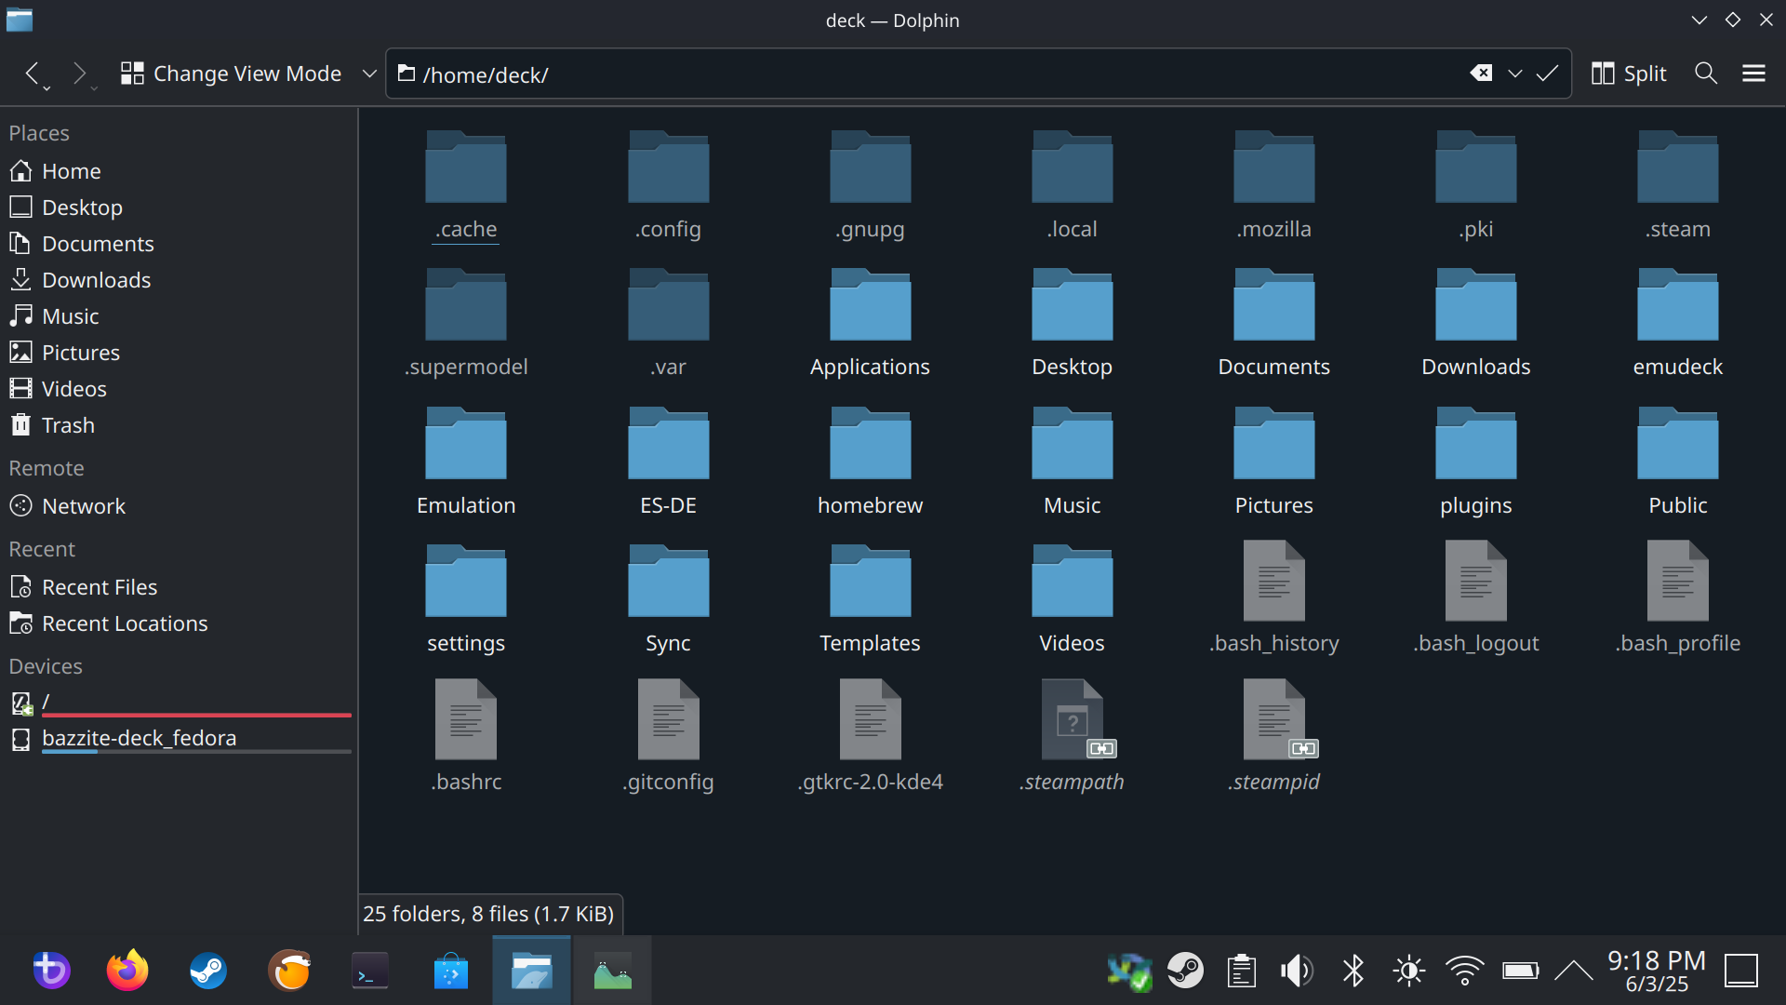Open the Change View Mode dropdown arrow
This screenshot has width=1786, height=1005.
coord(369,74)
